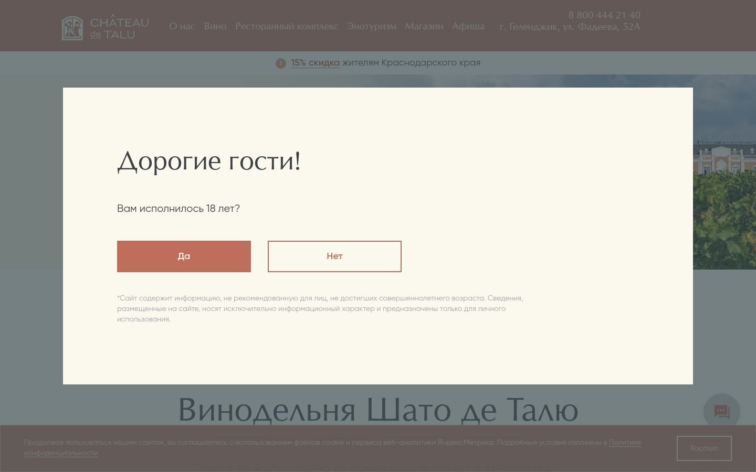Click the text жителям Краснодарского края

[412, 63]
